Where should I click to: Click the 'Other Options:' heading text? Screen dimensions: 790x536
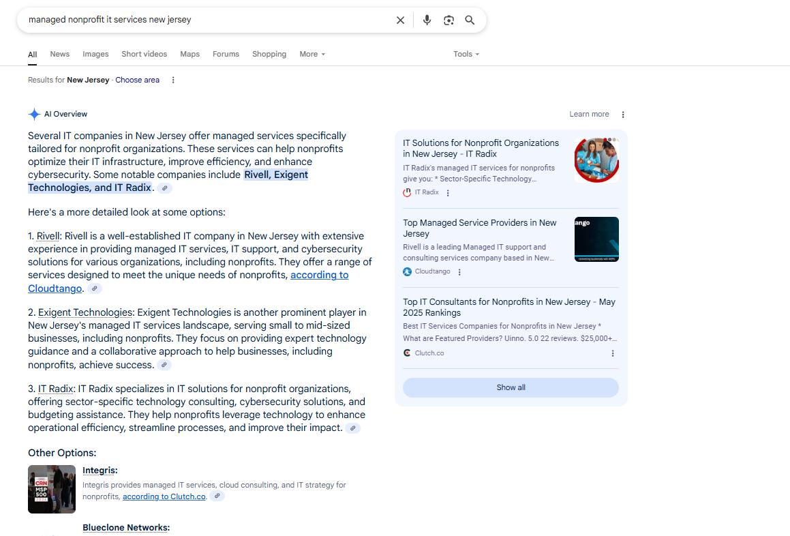62,453
